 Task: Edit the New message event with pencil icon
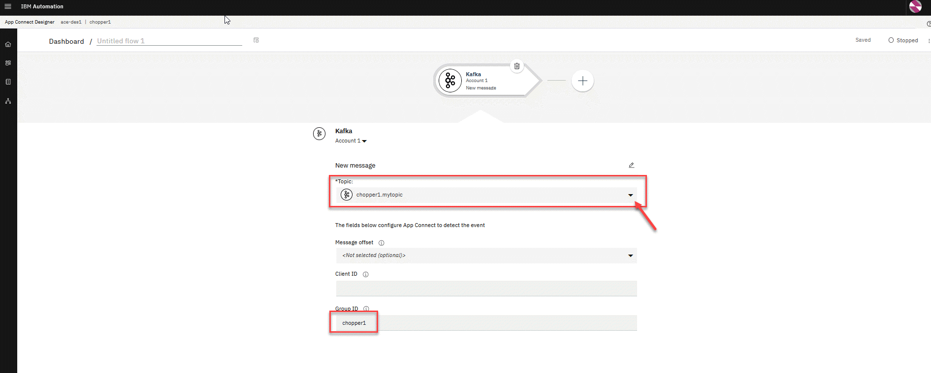pos(631,165)
